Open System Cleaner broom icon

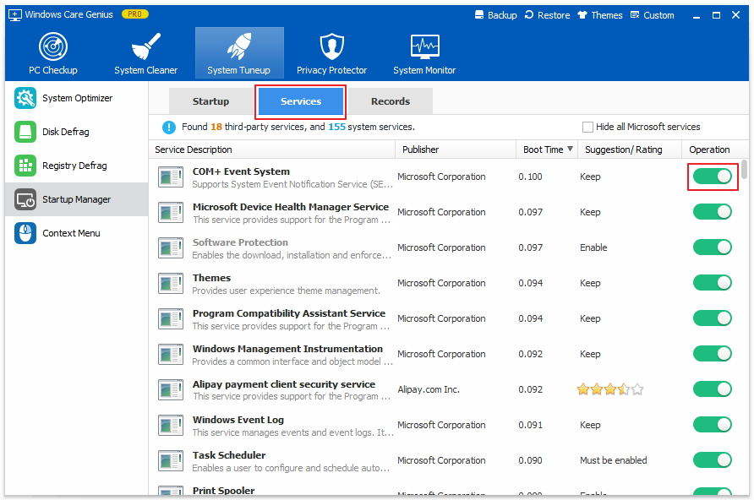coord(145,46)
